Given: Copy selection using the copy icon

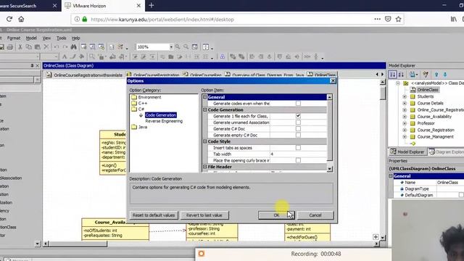Looking at the screenshot, I should click(x=29, y=47).
